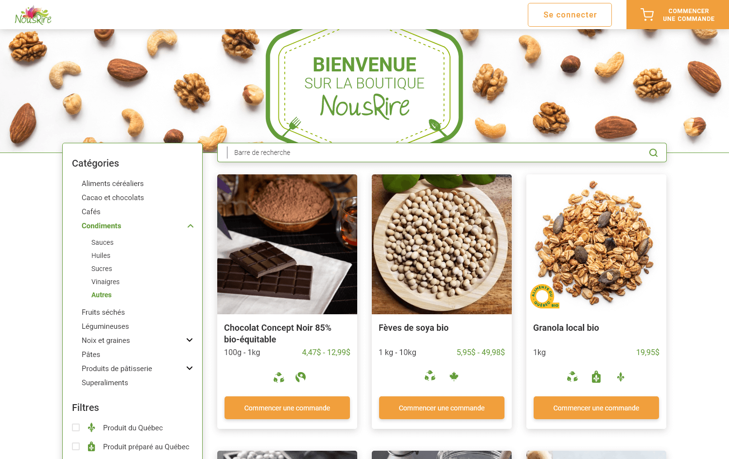Start order for Fèves de soya bio
This screenshot has width=729, height=459.
pos(442,408)
